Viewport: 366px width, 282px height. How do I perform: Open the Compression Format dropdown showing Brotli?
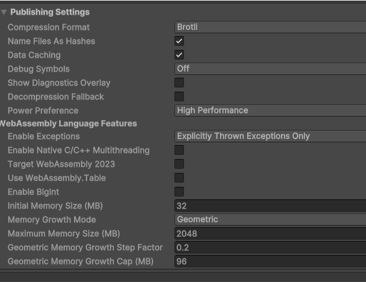(270, 27)
